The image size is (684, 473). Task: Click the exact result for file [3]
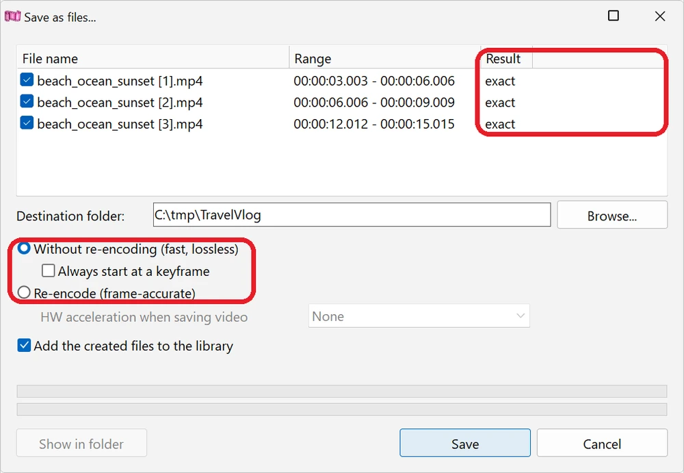tap(500, 124)
